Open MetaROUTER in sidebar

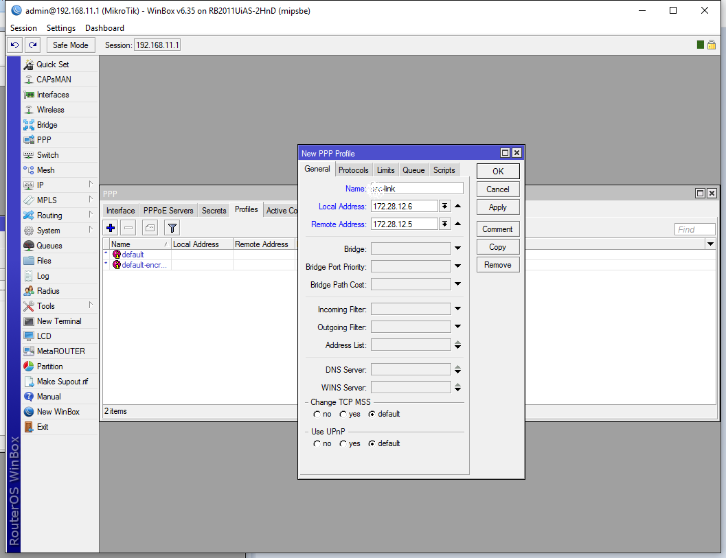[x=60, y=351]
